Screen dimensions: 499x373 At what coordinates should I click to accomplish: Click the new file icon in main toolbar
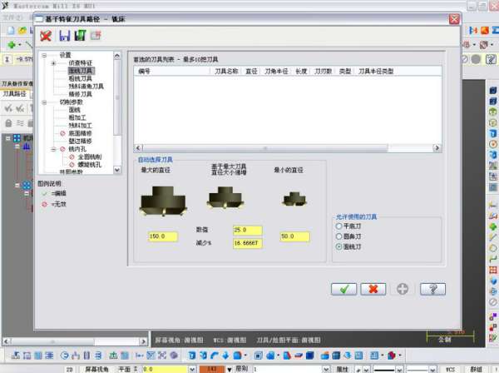click(11, 30)
